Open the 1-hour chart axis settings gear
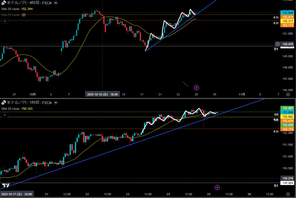This screenshot has width=296, height=198. coord(288,194)
